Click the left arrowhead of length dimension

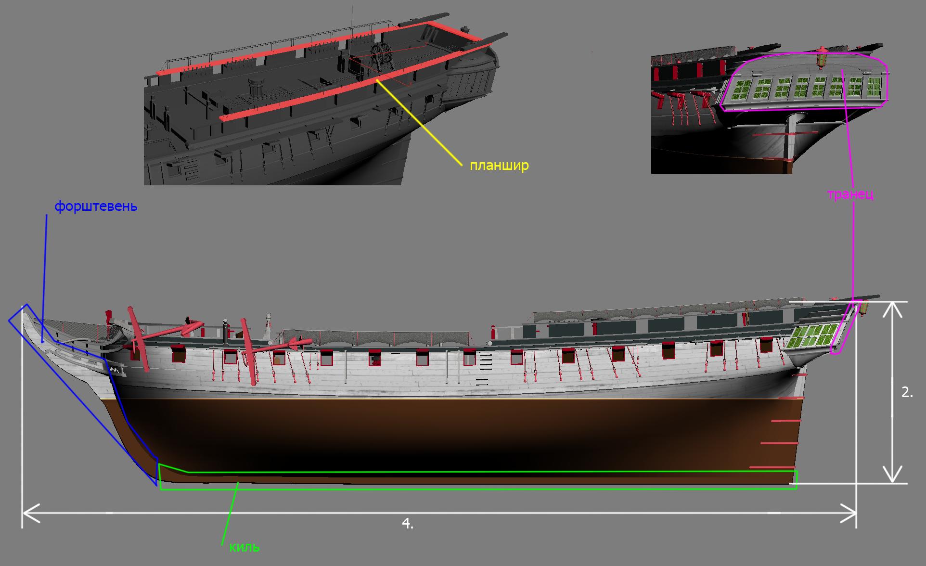click(31, 514)
